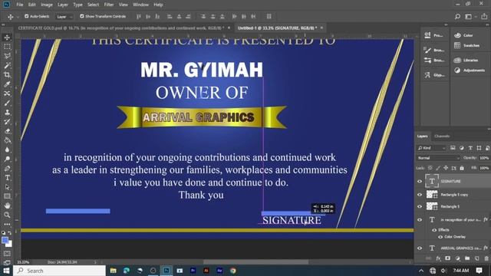
Task: Toggle Color Overlay effect visibility
Action: tap(440, 237)
